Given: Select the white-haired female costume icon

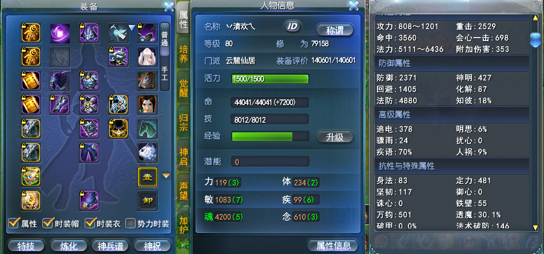Looking at the screenshot, I should tap(148, 57).
